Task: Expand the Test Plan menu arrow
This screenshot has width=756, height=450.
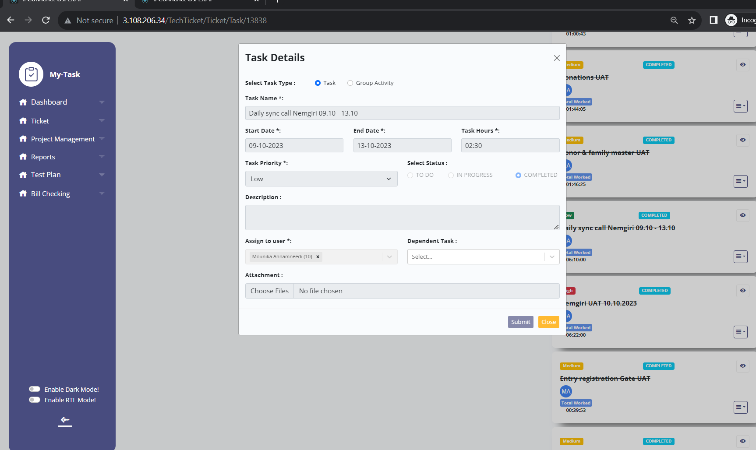Action: [102, 175]
